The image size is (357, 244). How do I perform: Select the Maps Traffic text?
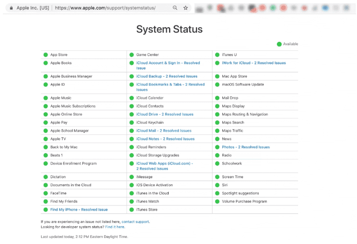point(233,131)
